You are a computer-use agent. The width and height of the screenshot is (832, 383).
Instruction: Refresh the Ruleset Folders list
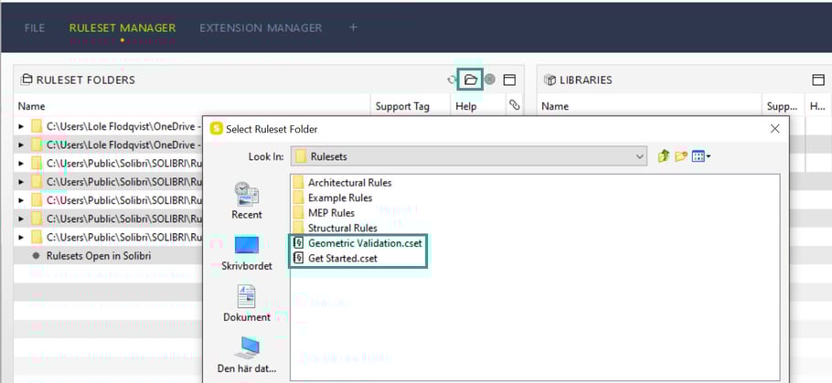pyautogui.click(x=451, y=80)
